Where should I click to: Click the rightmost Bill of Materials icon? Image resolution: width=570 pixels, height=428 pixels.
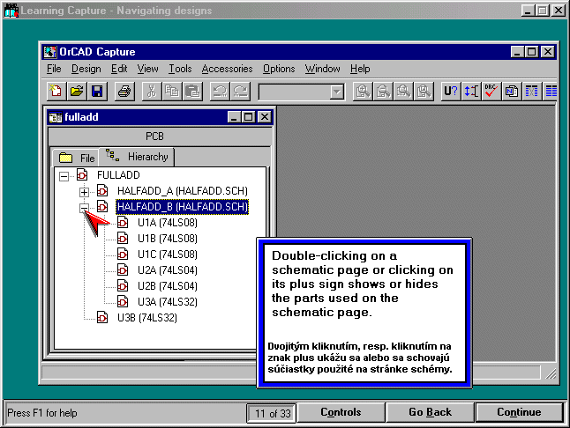point(551,91)
